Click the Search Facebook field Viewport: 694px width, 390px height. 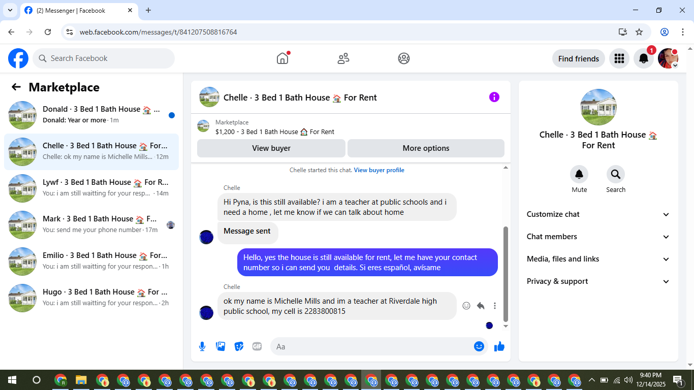[104, 58]
